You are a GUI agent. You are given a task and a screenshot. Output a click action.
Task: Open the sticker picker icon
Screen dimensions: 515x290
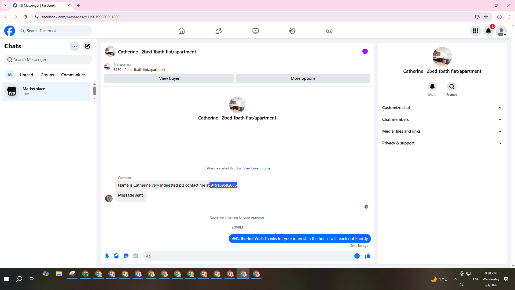126,256
